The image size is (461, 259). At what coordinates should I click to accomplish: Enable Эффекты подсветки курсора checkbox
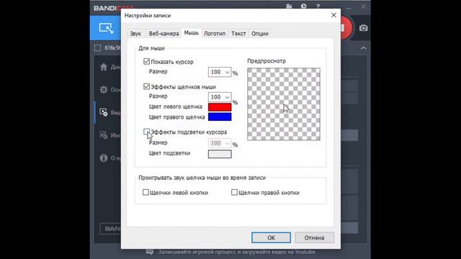pyautogui.click(x=146, y=132)
